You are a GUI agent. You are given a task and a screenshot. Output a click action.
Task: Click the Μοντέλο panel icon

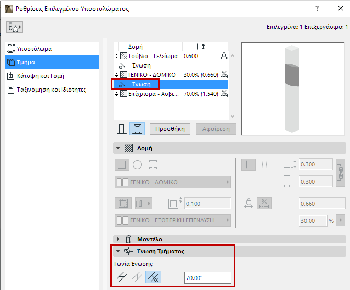click(x=129, y=239)
